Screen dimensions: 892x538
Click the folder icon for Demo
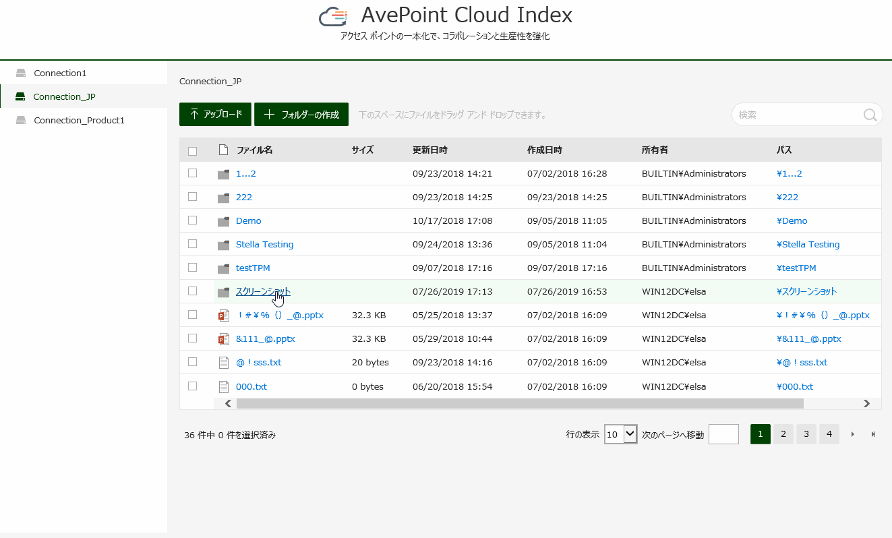click(223, 221)
